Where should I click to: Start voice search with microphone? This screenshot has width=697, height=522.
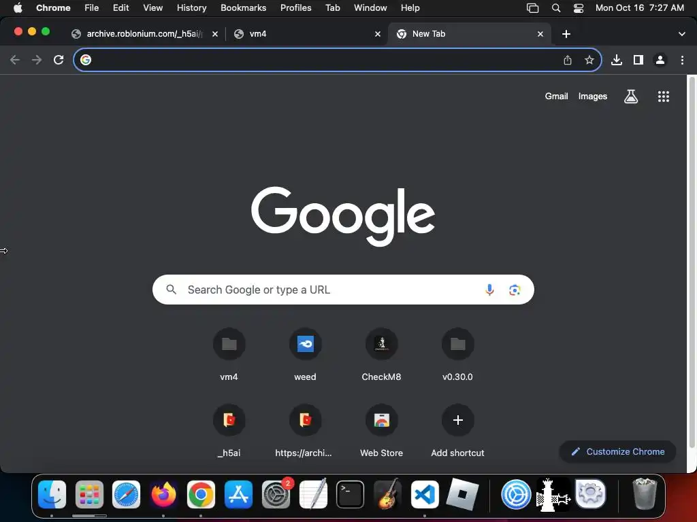[489, 290]
